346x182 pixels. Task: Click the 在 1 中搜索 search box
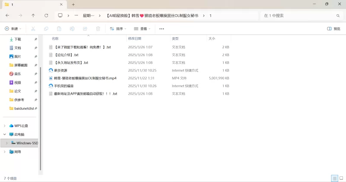tap(298, 16)
